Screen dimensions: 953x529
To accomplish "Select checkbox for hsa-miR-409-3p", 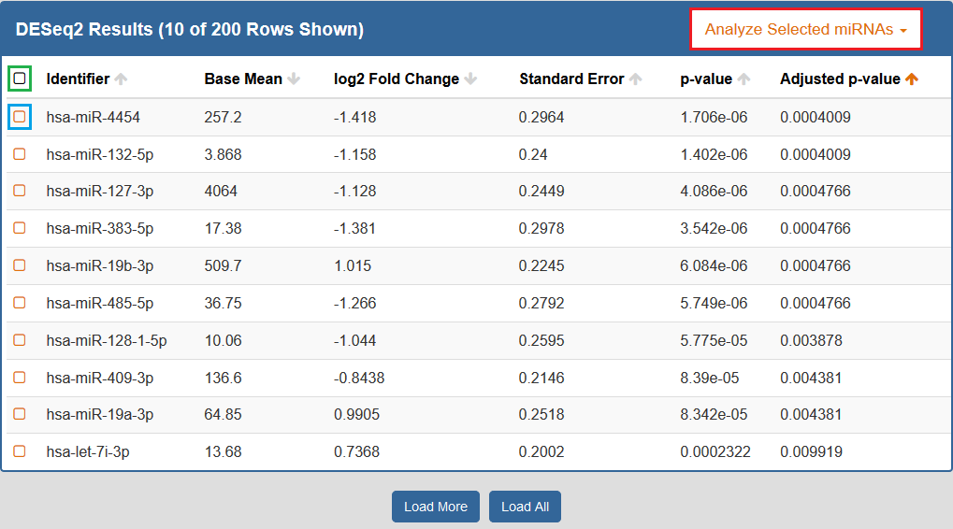I will click(20, 378).
